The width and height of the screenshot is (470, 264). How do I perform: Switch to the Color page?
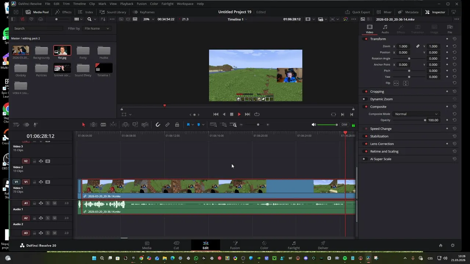coord(264,245)
